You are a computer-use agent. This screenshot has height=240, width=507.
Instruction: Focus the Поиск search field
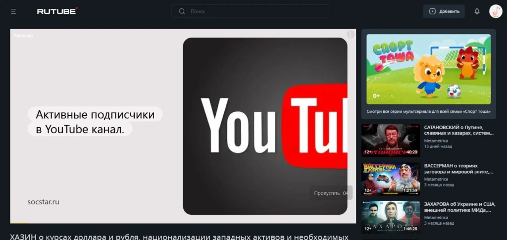click(x=251, y=11)
